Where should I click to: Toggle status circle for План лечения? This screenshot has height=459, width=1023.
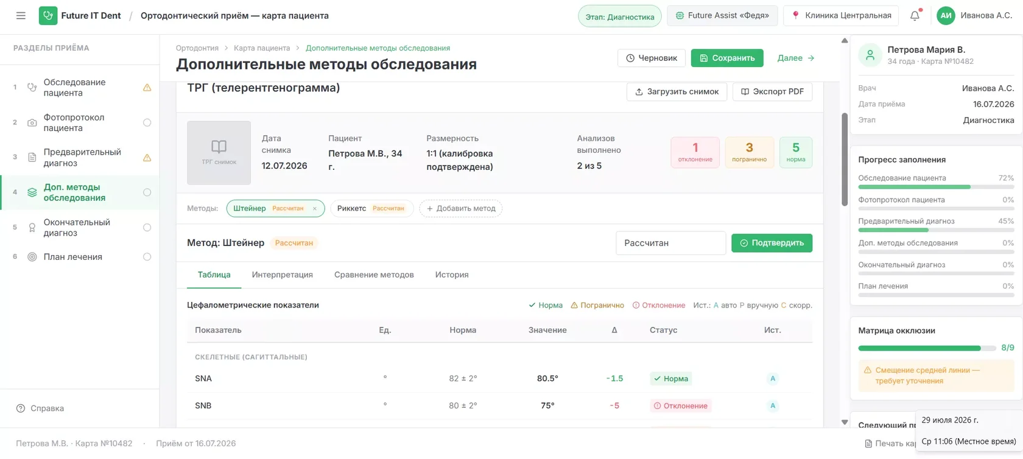pos(147,257)
